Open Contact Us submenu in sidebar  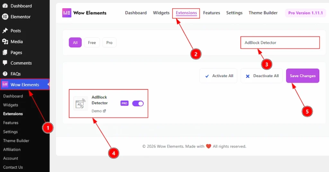pyautogui.click(x=13, y=167)
